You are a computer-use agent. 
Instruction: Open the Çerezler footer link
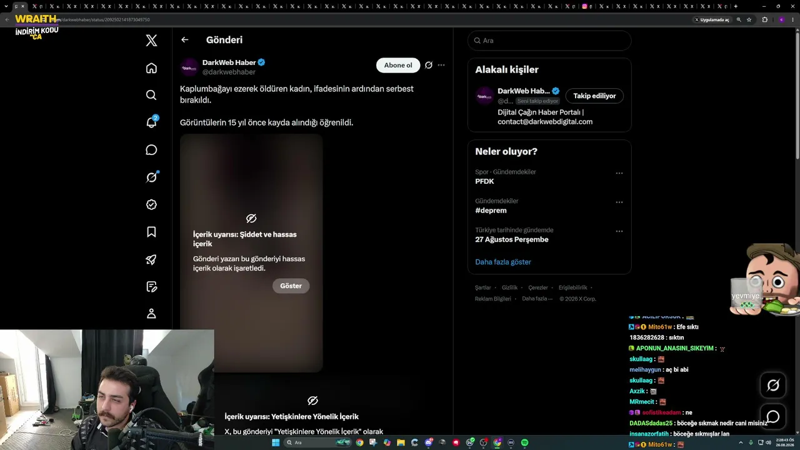[x=538, y=288]
